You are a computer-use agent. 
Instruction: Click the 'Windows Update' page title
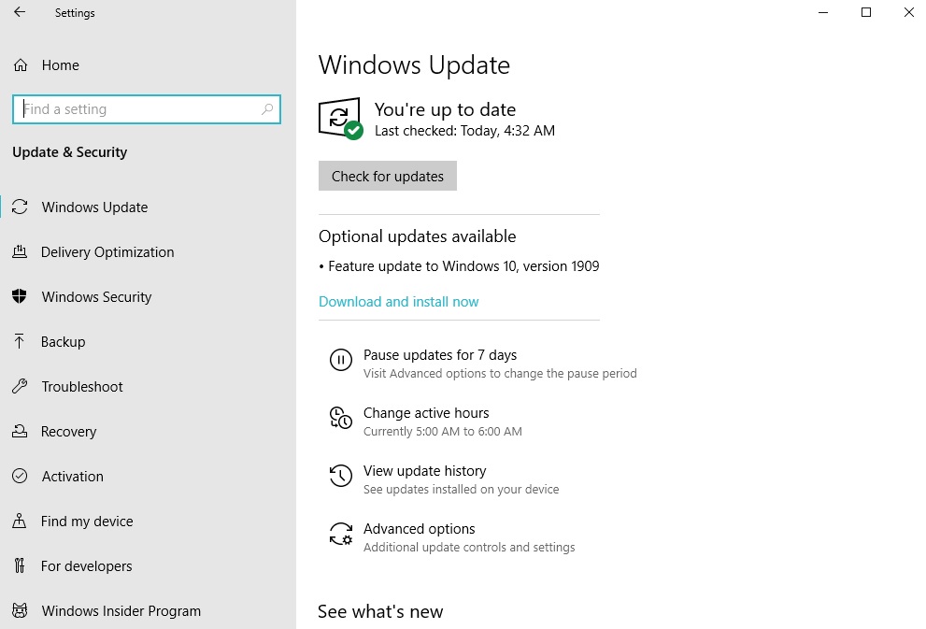(414, 65)
